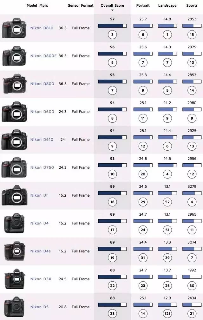Click the D4s sports rank 7 circle

pyautogui.click(x=192, y=258)
